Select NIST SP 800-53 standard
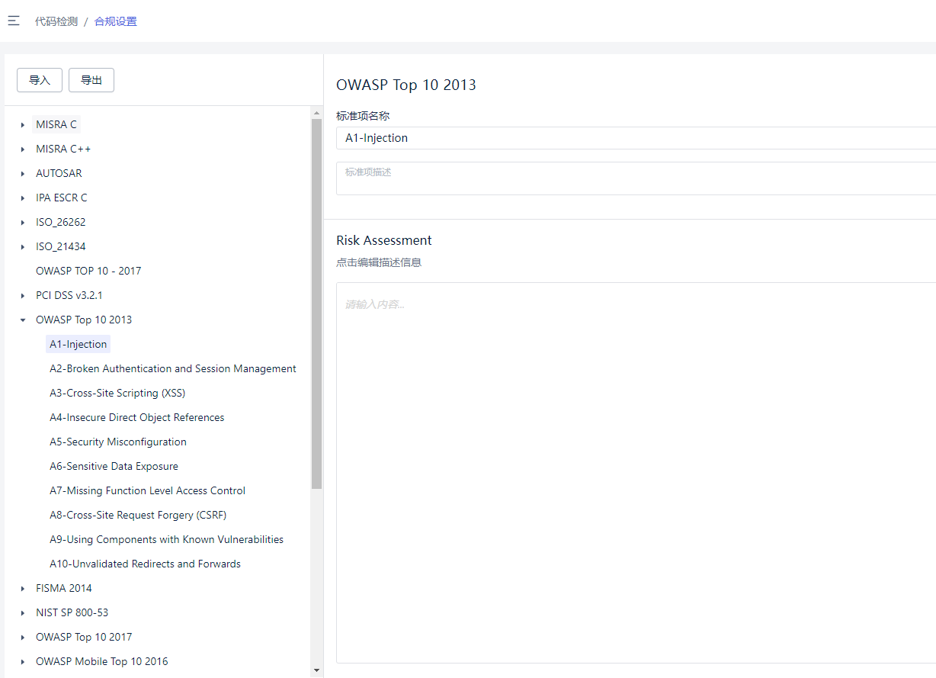 [72, 612]
